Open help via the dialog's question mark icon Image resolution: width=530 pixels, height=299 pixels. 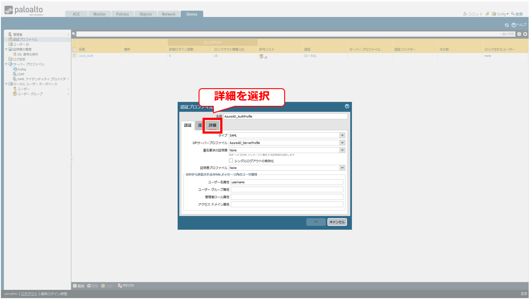pyautogui.click(x=347, y=106)
